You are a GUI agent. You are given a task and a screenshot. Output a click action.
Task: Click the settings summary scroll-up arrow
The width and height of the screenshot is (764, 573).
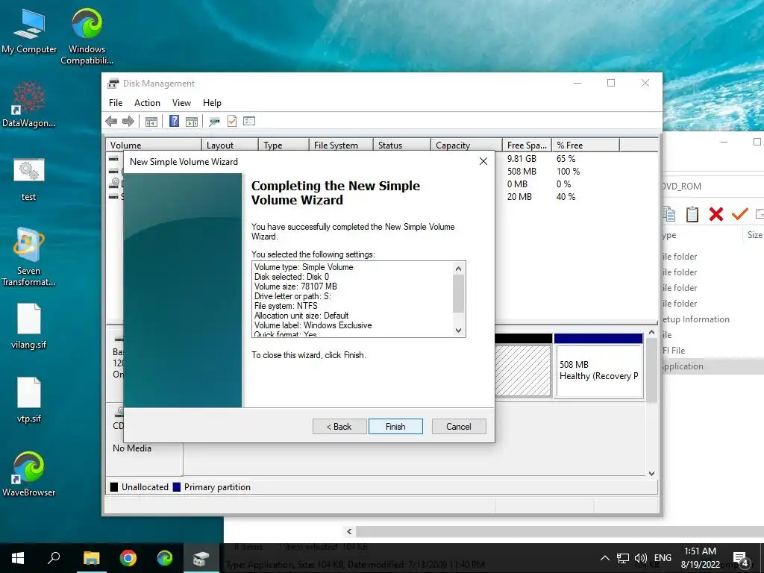click(x=459, y=269)
